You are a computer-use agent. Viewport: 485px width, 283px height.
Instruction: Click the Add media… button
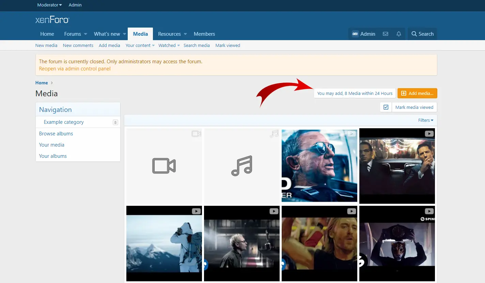(x=417, y=93)
